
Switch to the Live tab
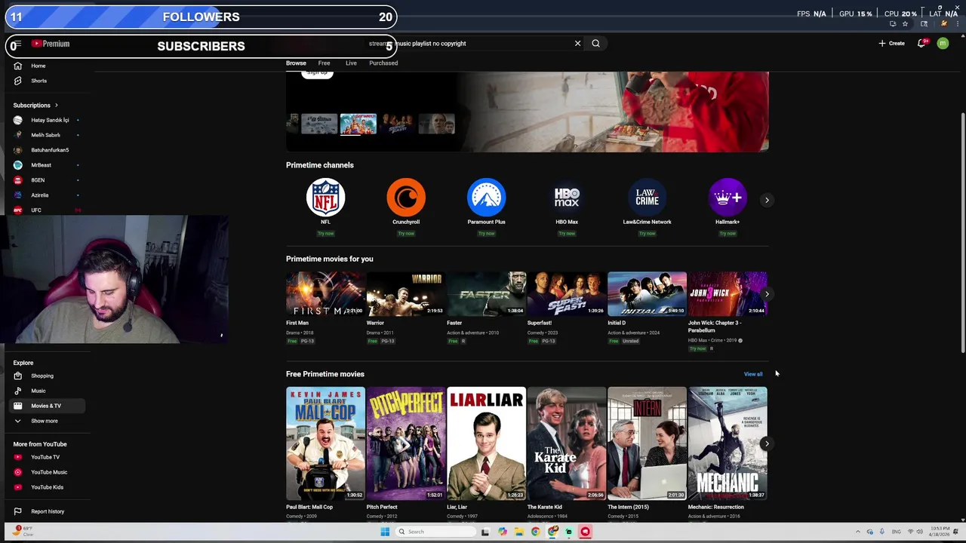pos(351,63)
